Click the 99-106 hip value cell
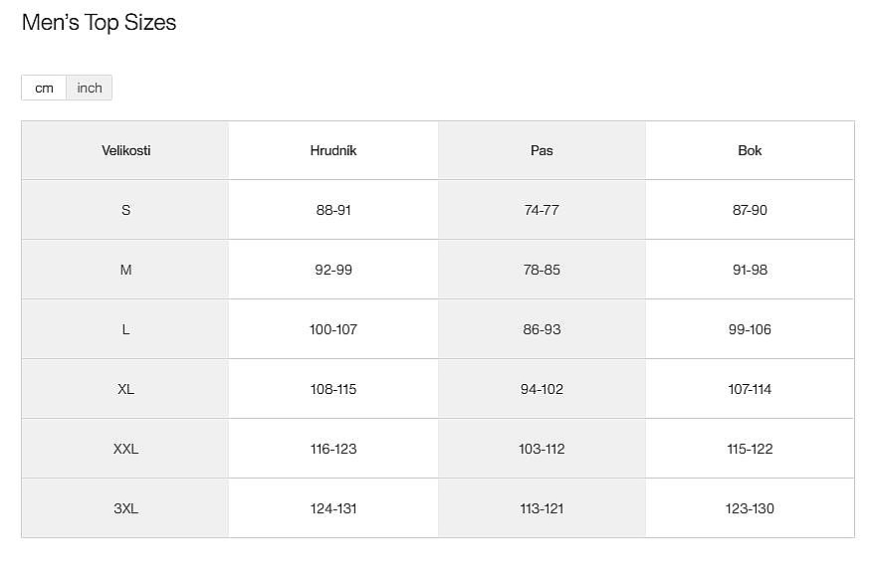872x581 pixels. click(750, 329)
